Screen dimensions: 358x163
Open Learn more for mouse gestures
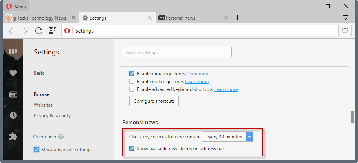[x=198, y=74]
